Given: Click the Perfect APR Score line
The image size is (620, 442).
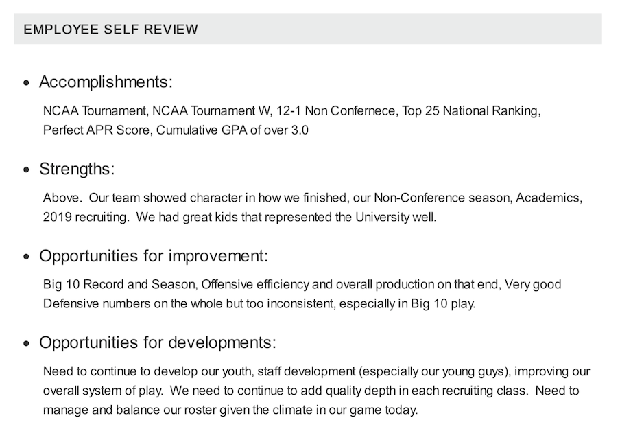Looking at the screenshot, I should [176, 130].
